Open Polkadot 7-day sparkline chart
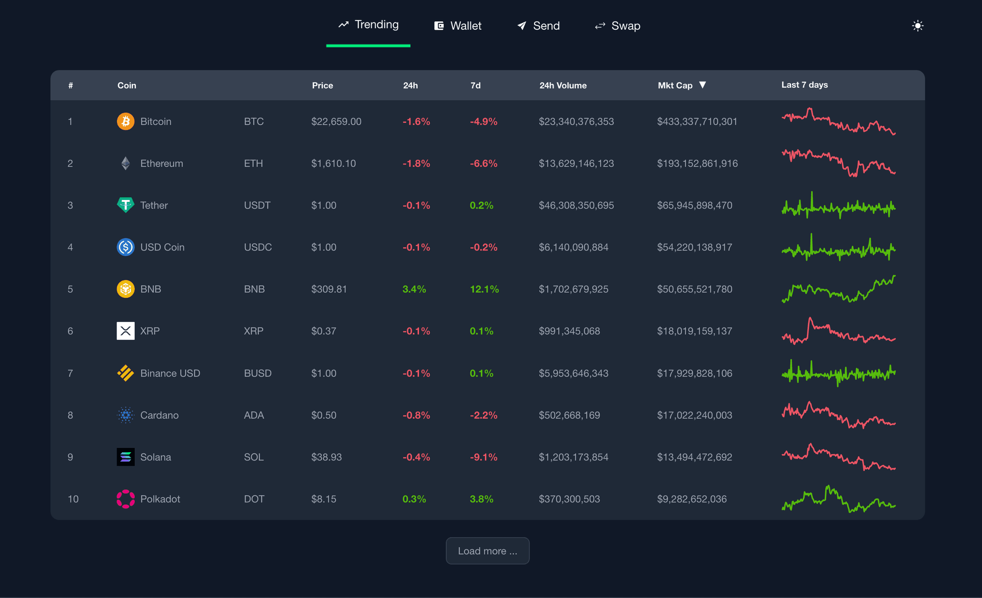 839,499
